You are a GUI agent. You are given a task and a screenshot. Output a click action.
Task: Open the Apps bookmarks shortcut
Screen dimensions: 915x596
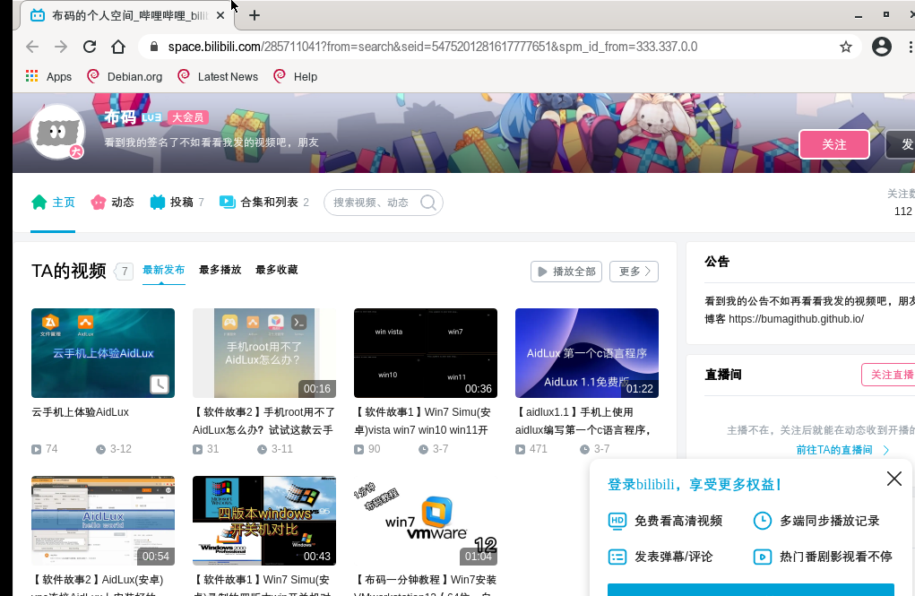tap(48, 76)
